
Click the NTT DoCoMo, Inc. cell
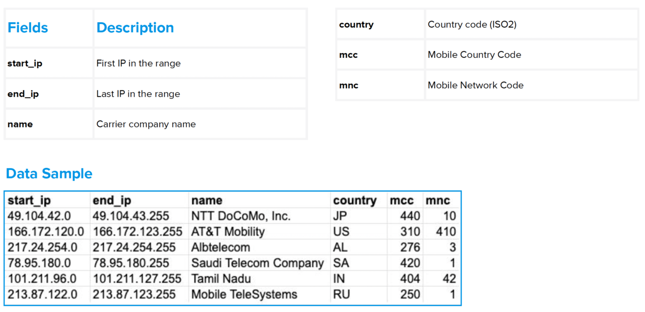[x=241, y=216]
